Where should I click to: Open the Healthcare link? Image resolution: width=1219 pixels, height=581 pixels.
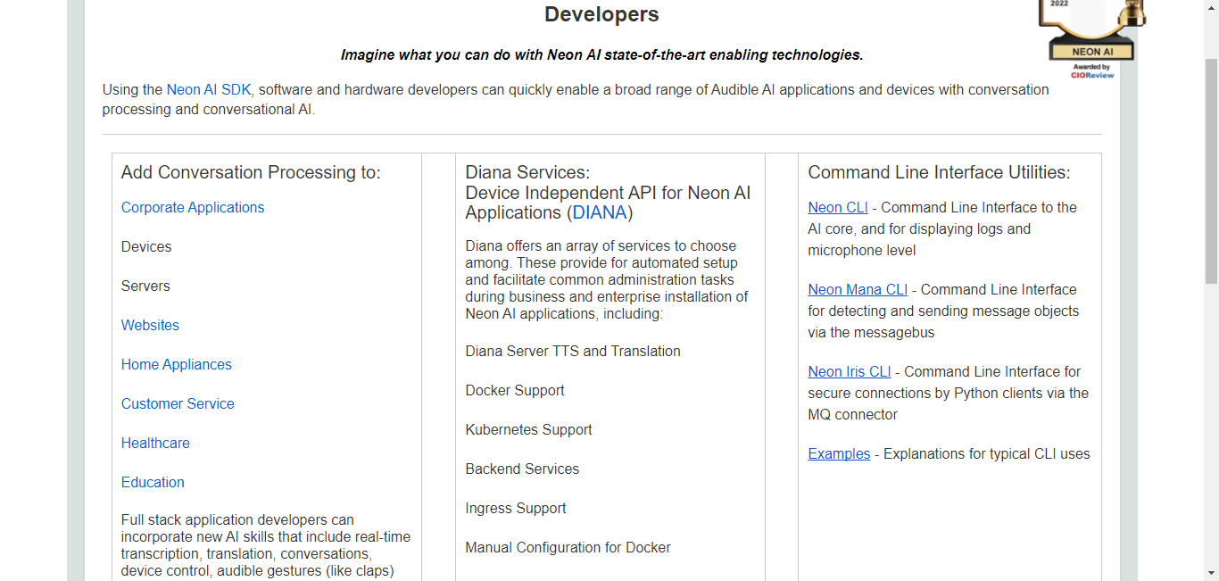[x=155, y=443]
